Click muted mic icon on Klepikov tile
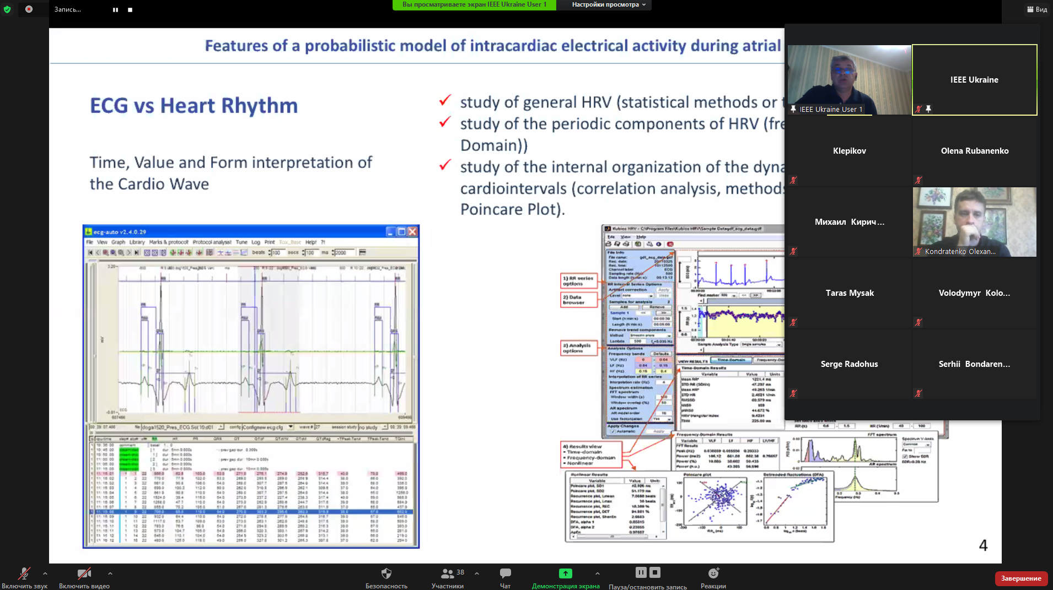Viewport: 1053px width, 590px height. click(793, 180)
